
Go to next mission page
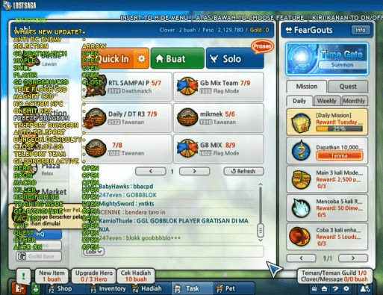coord(353,258)
